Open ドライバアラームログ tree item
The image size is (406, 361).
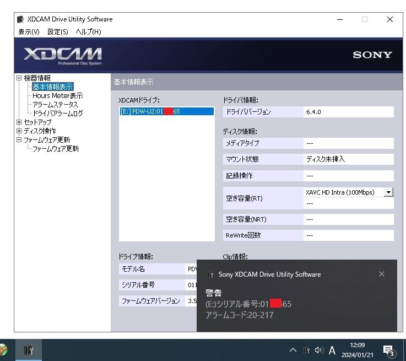(x=57, y=113)
